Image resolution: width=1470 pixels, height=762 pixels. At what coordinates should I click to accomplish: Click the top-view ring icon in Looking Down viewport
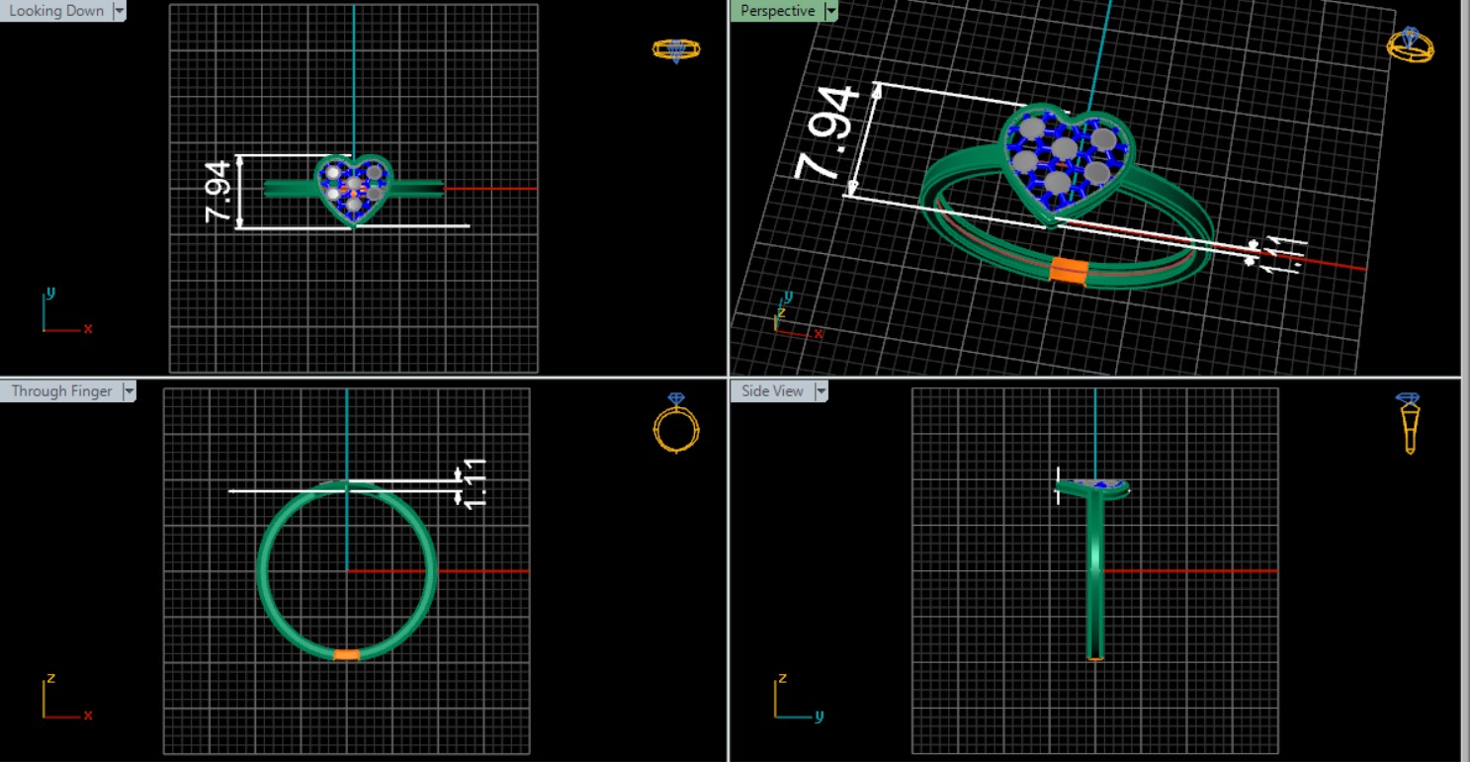pyautogui.click(x=676, y=49)
